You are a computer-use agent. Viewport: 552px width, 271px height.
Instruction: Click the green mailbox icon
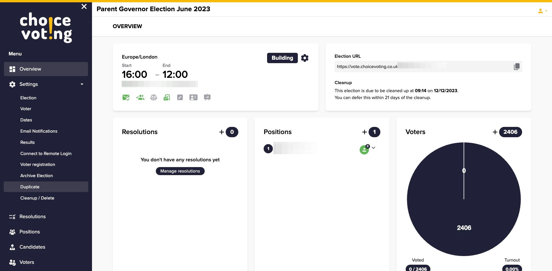click(x=167, y=98)
